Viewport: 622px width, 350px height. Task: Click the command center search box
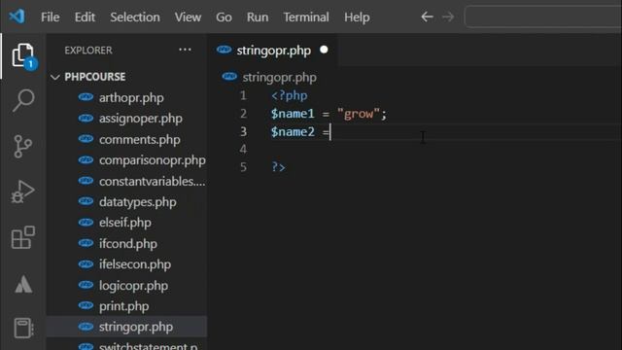[542, 17]
